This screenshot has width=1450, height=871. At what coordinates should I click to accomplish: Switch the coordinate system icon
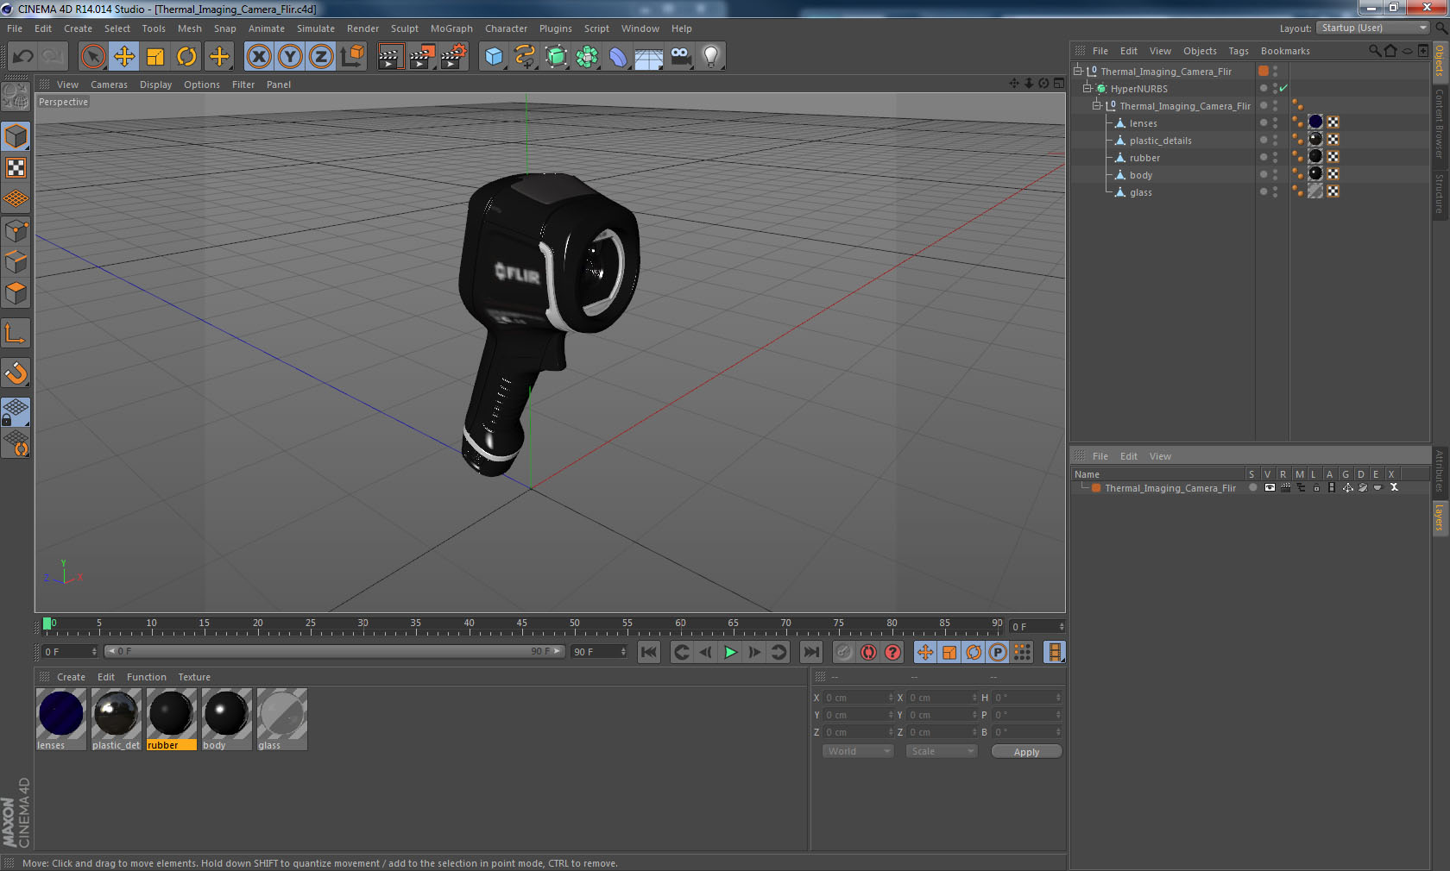click(x=352, y=57)
